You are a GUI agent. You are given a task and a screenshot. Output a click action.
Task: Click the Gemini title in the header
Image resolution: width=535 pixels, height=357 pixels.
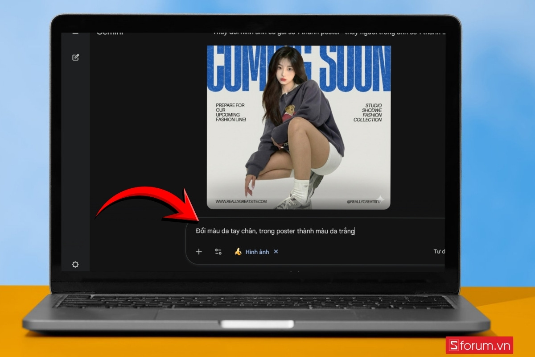click(110, 33)
